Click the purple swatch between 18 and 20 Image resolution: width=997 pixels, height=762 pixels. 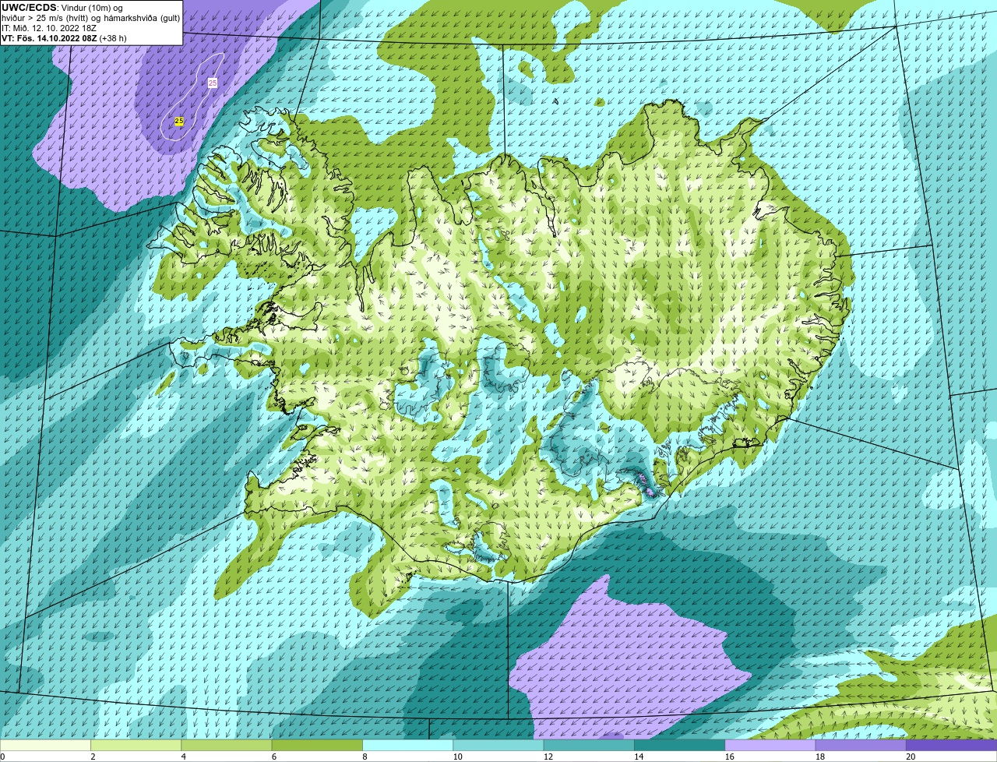(x=861, y=745)
